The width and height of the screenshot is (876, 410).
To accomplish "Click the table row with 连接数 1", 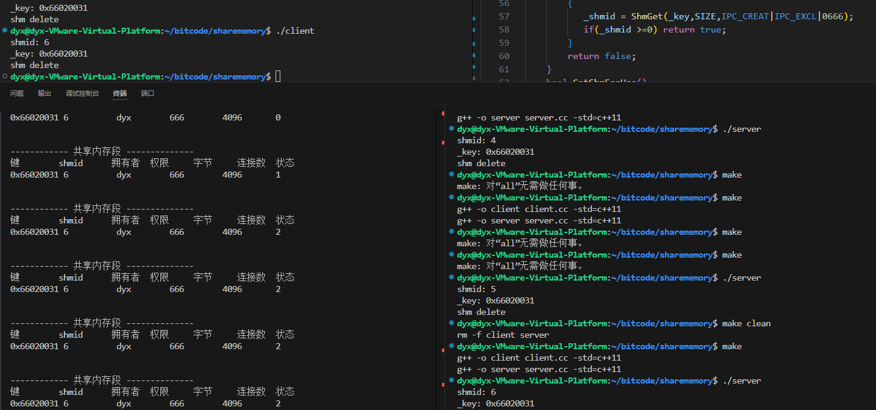I will pyautogui.click(x=145, y=175).
